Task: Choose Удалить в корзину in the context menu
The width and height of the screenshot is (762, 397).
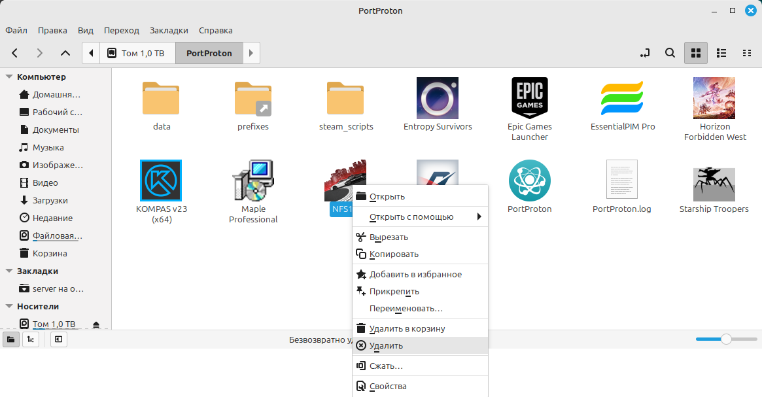Action: 420,329
